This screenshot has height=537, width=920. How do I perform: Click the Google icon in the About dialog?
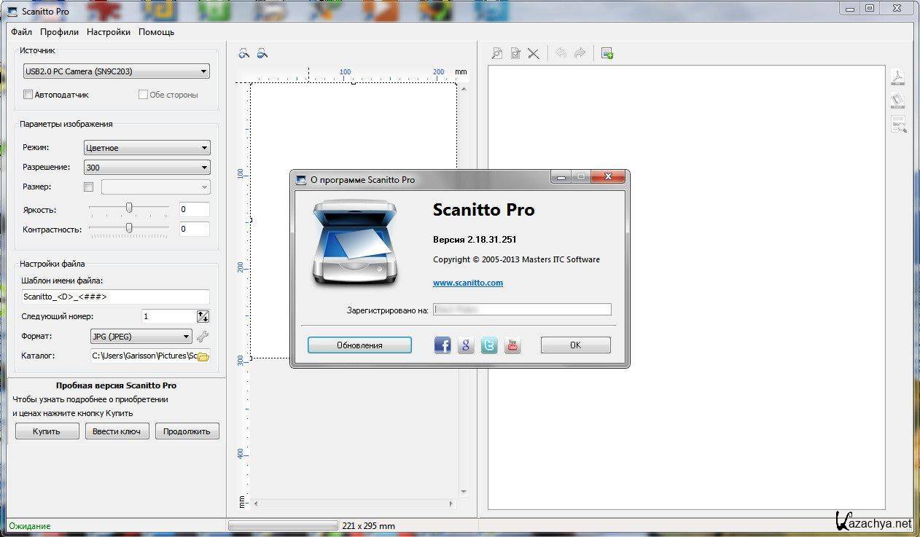(466, 345)
